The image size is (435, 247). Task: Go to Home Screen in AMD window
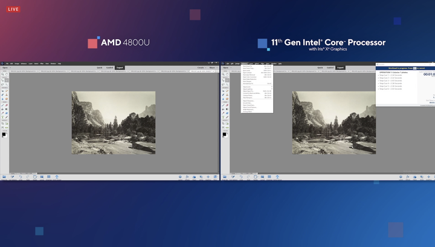coord(57,177)
